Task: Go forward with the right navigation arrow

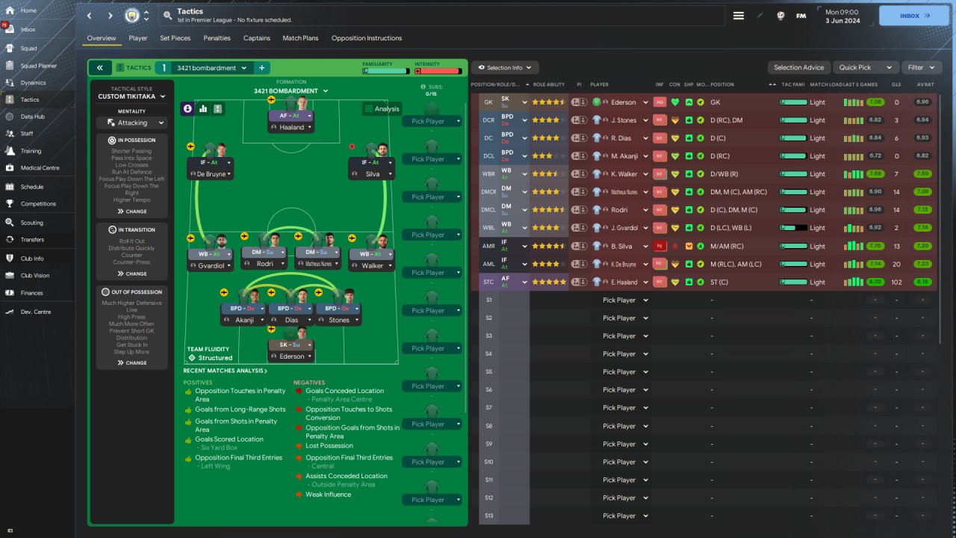Action: 111,16
